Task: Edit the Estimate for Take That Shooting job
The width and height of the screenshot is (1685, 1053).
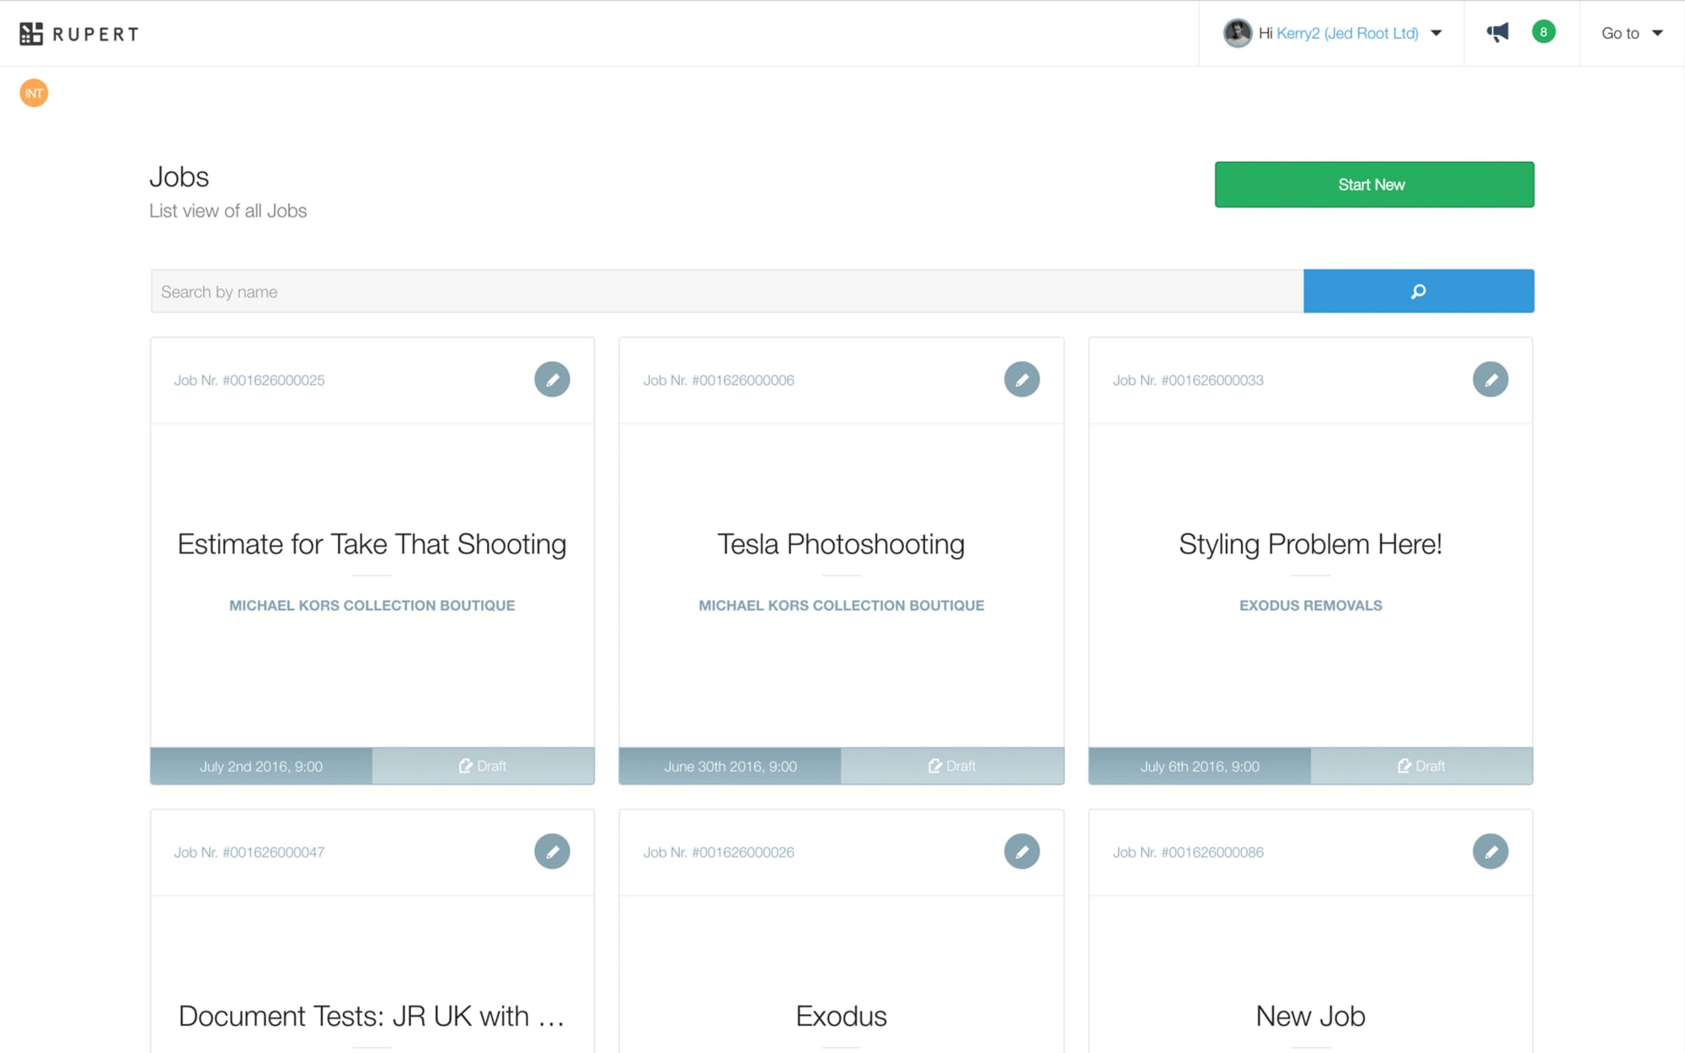Action: [552, 379]
